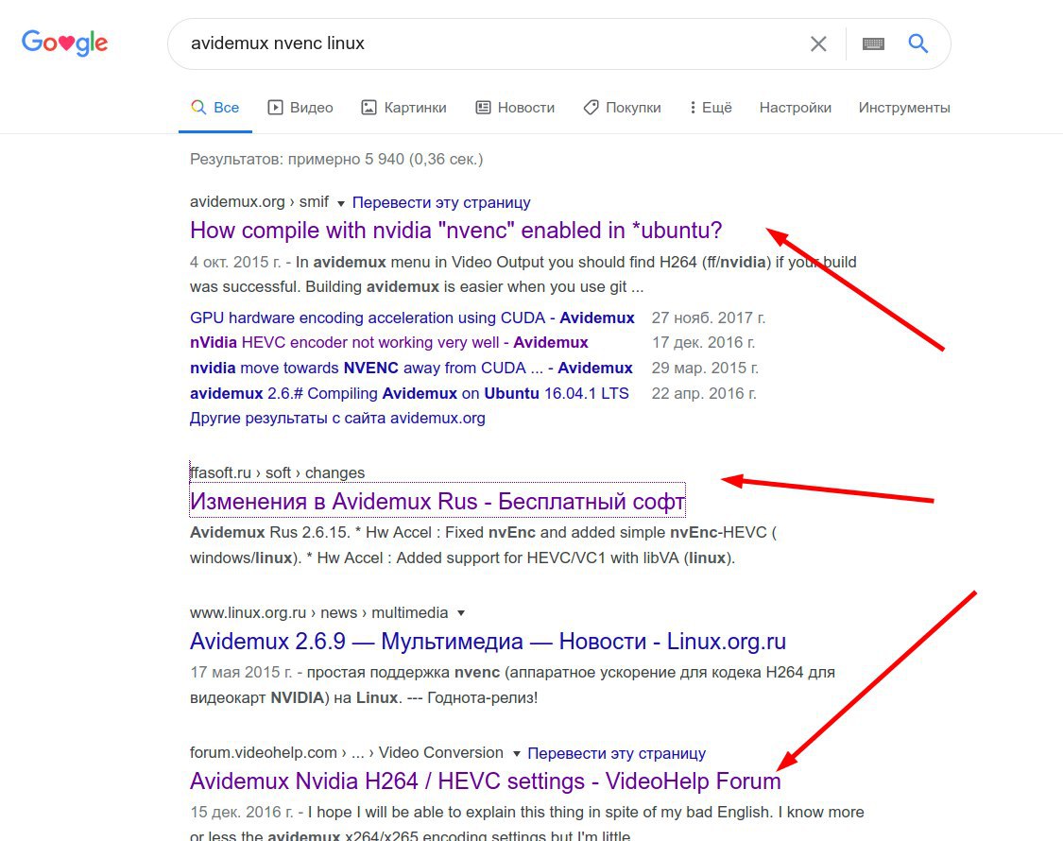Click Другие результаты с сайта avidemux.org

point(337,418)
